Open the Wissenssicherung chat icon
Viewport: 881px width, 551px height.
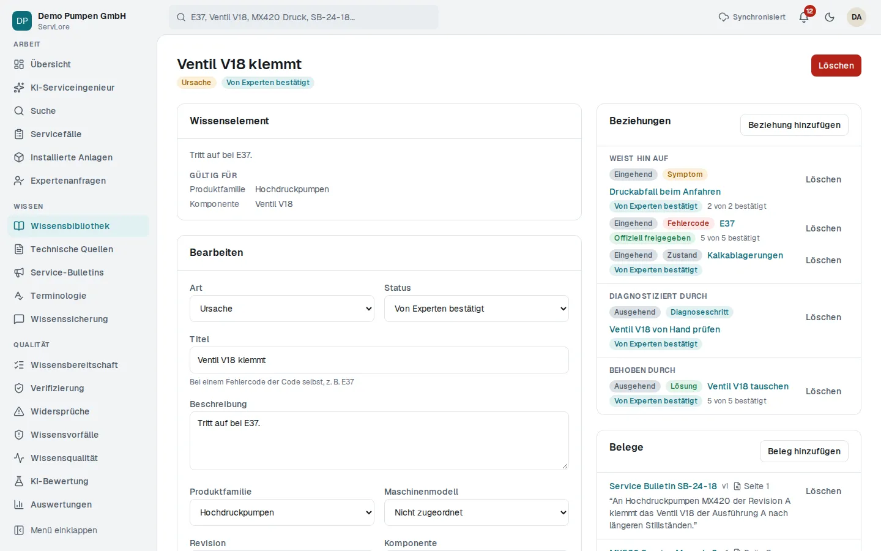click(x=19, y=319)
